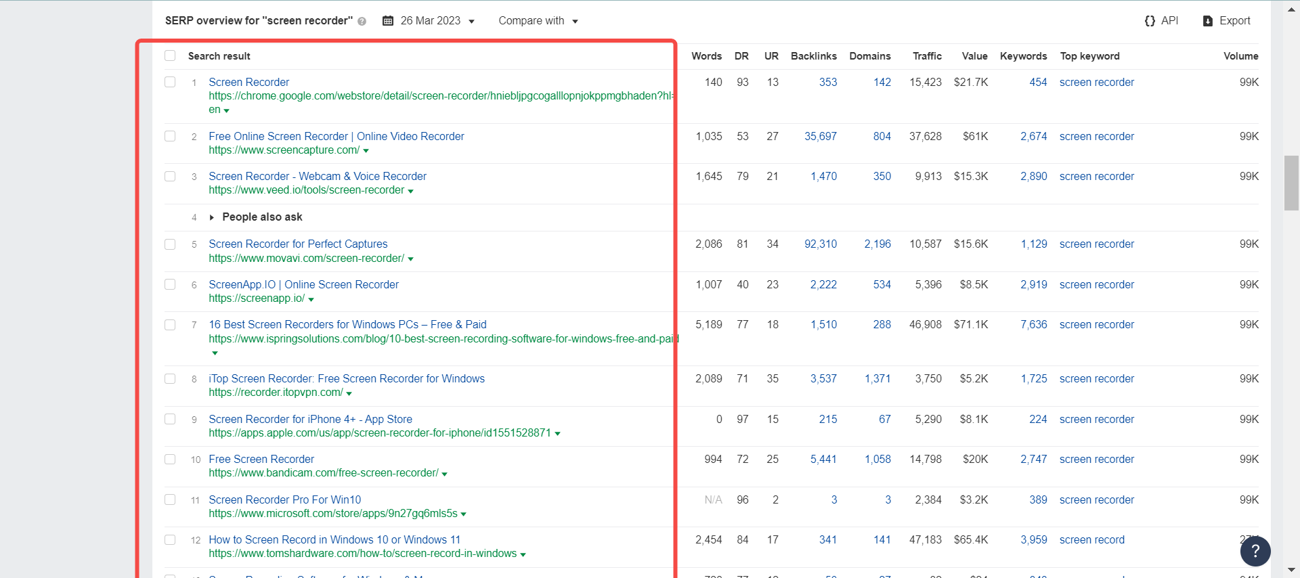This screenshot has width=1300, height=578.
Task: Check the box for Free Online Screen Recorder result
Action: [x=170, y=136]
